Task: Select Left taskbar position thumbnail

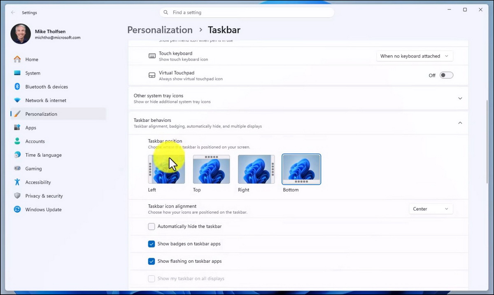Action: pos(166,169)
